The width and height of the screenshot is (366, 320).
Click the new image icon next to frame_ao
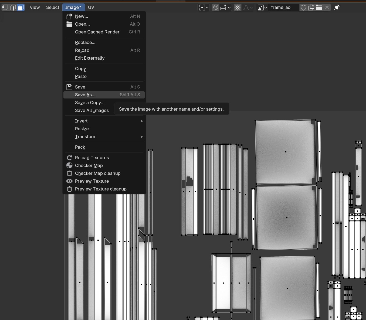tap(311, 8)
